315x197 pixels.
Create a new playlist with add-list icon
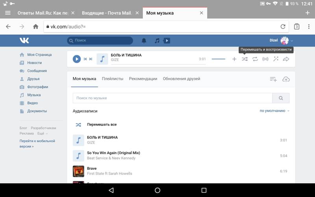(273, 79)
